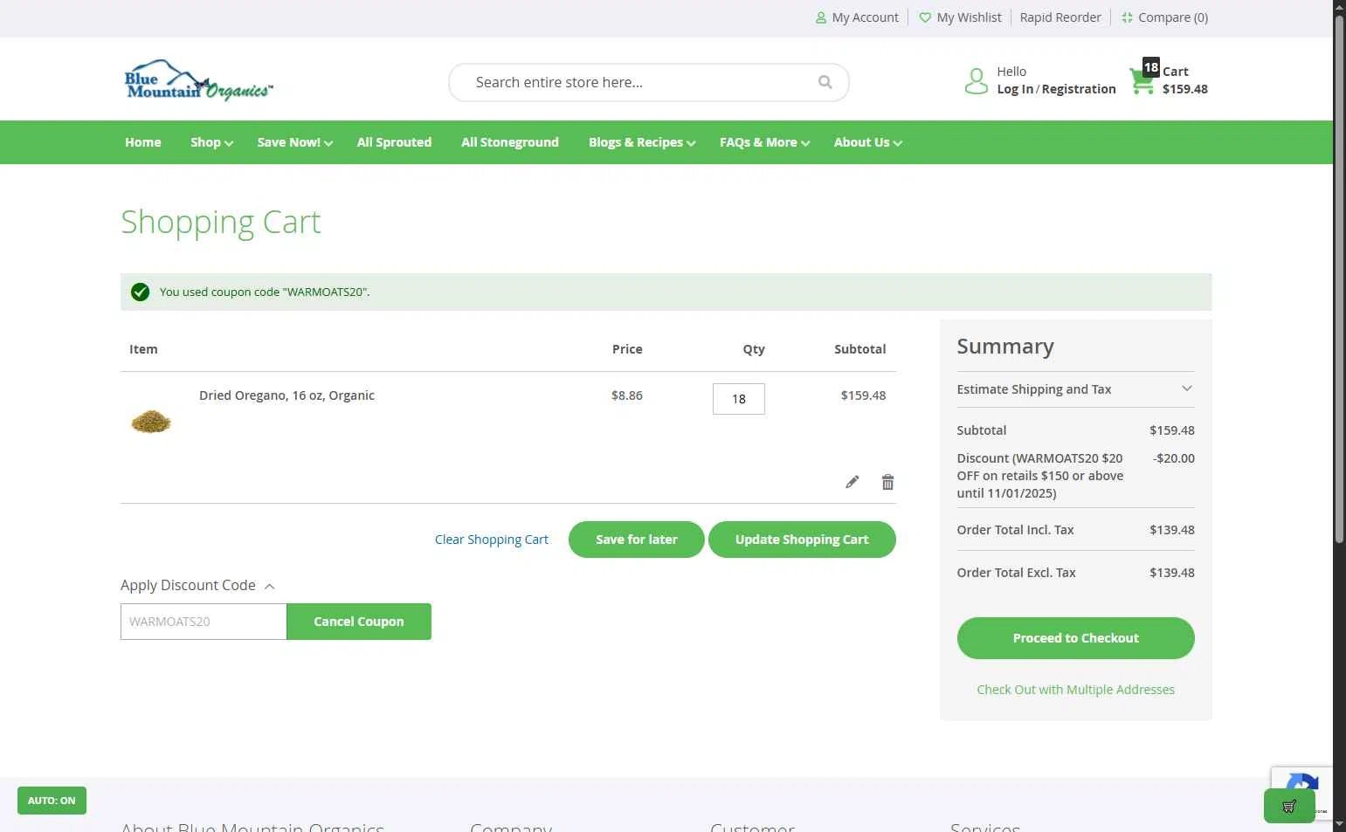This screenshot has width=1346, height=832.
Task: Open the Rapid Reorder link
Action: (1060, 17)
